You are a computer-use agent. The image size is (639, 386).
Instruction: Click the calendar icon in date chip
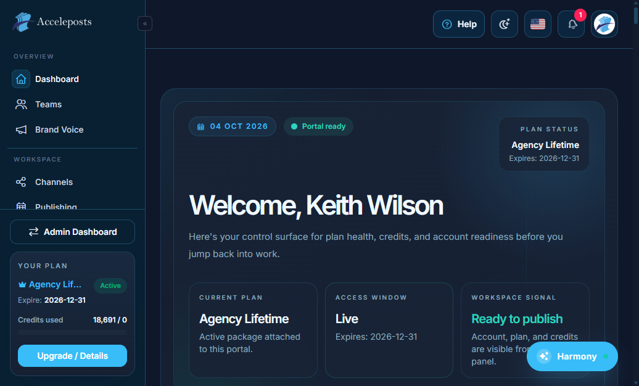pyautogui.click(x=201, y=127)
